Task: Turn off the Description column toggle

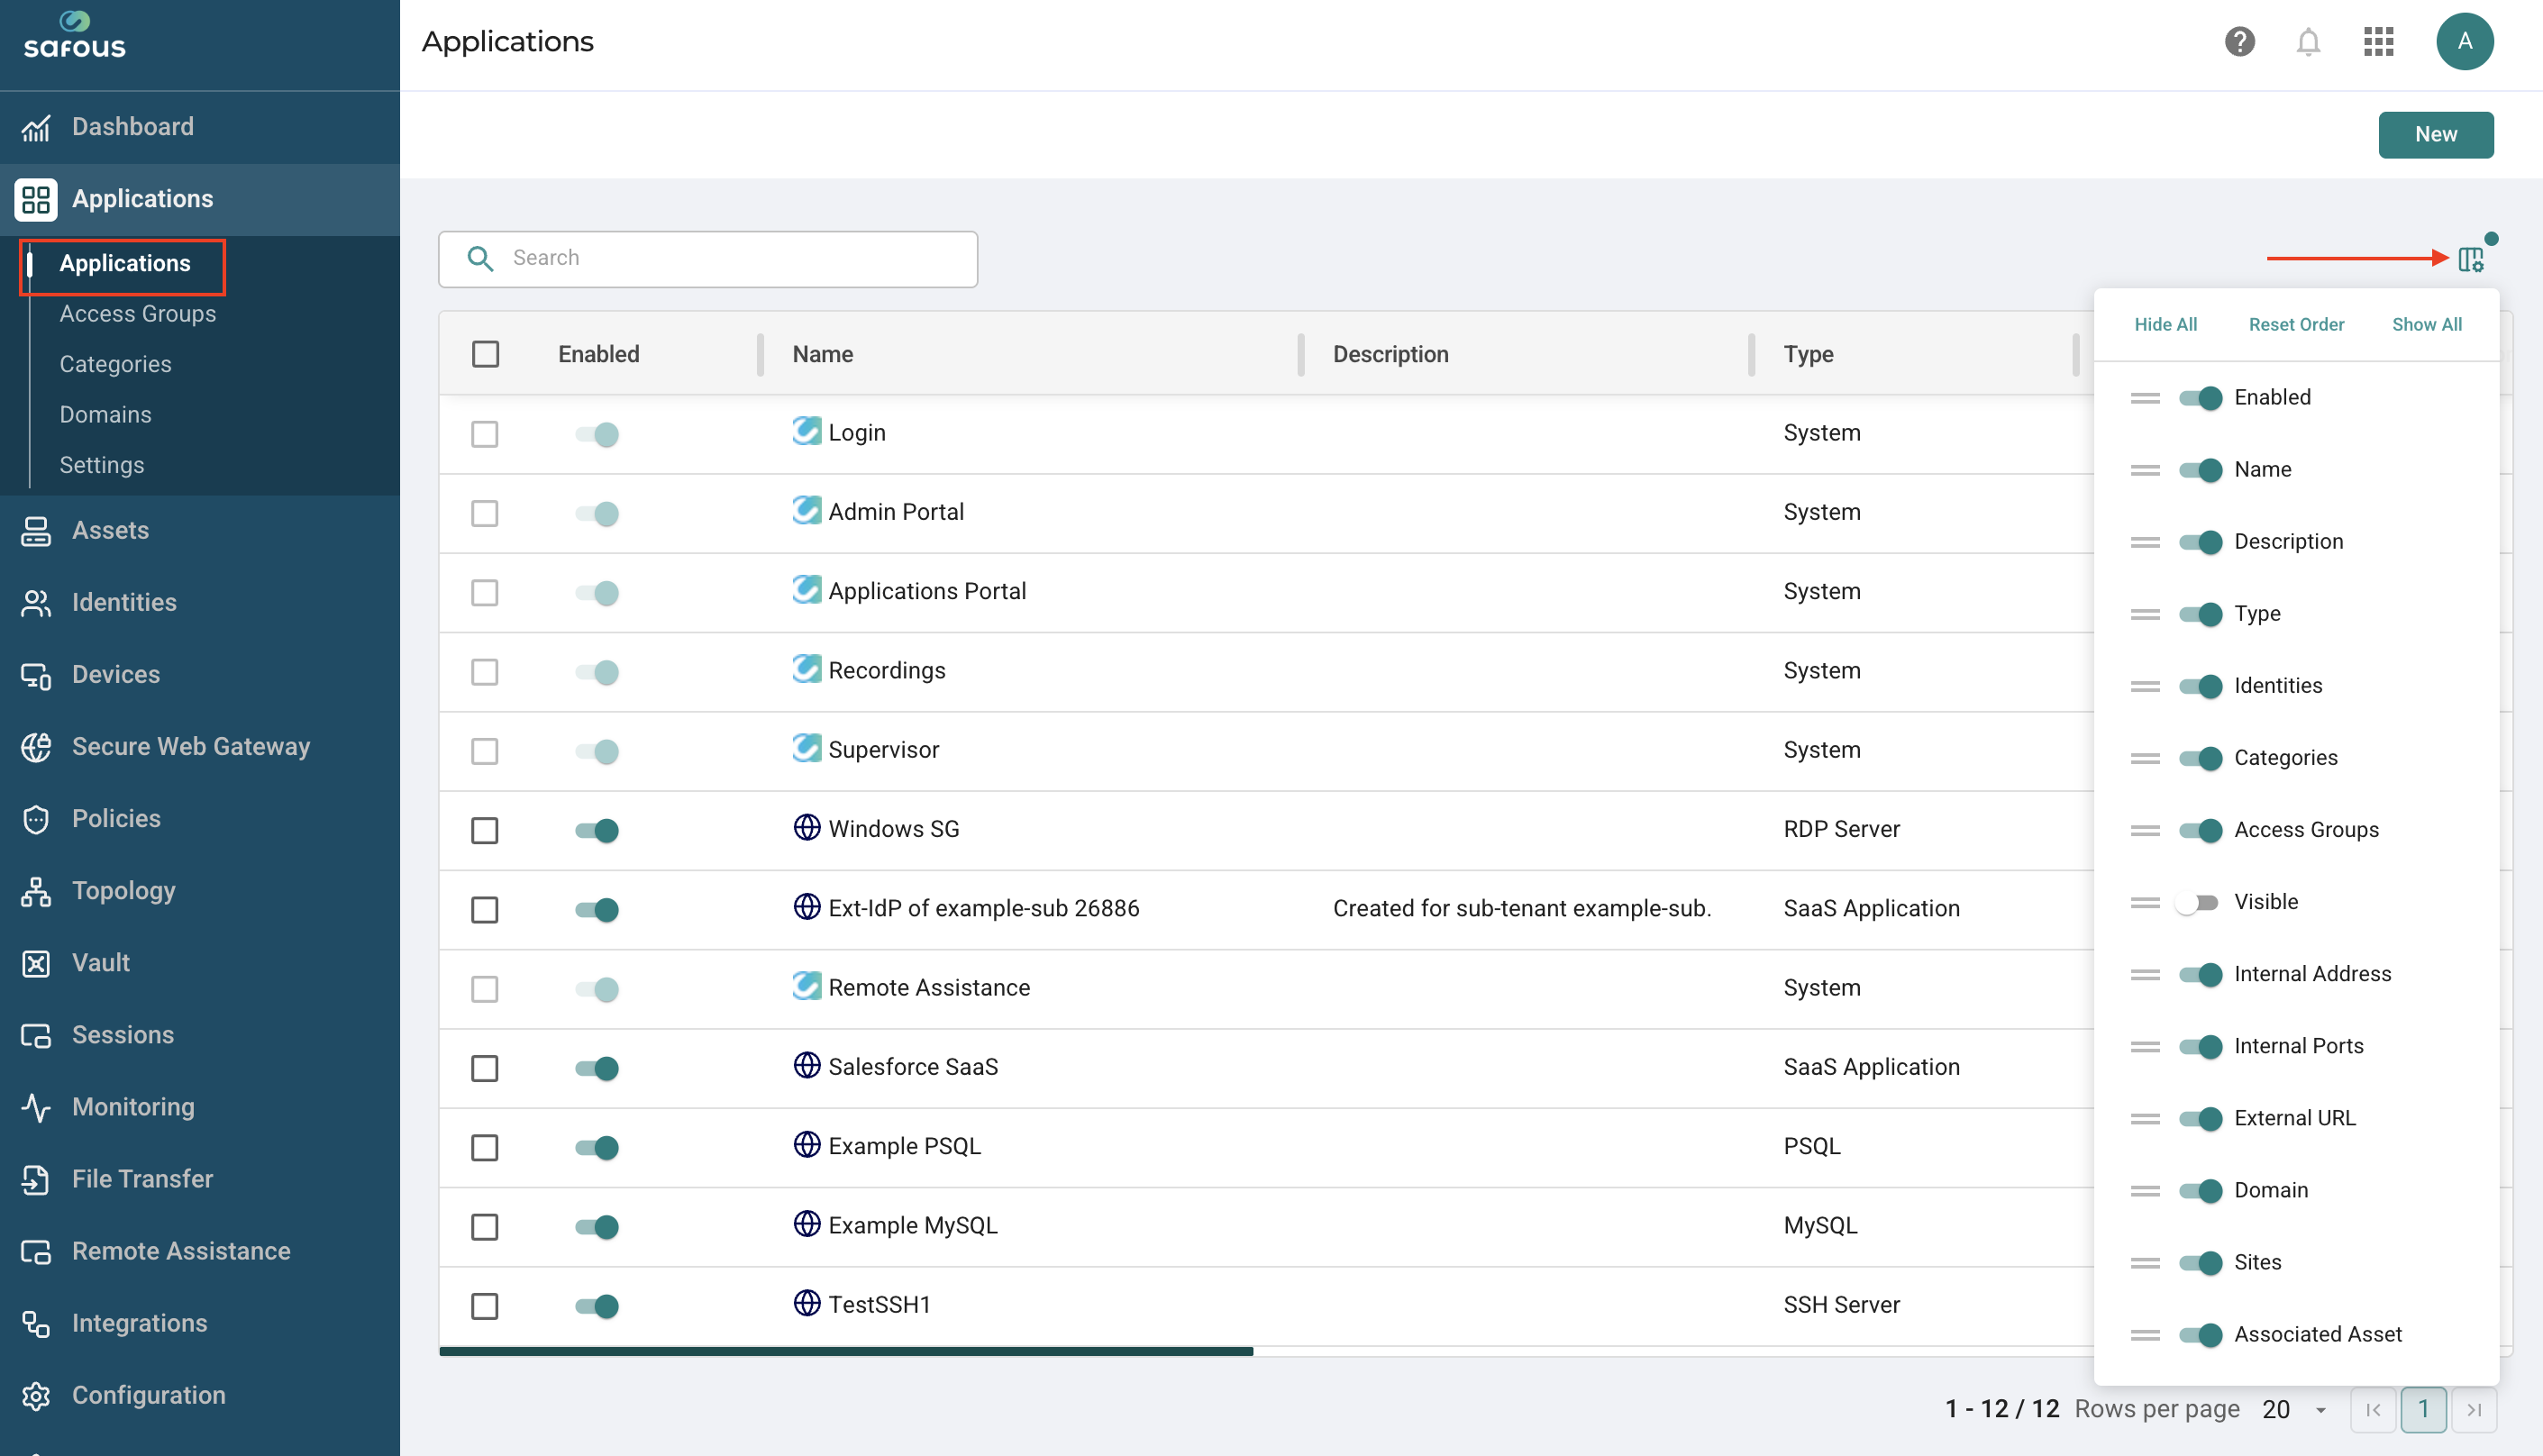Action: coord(2200,542)
